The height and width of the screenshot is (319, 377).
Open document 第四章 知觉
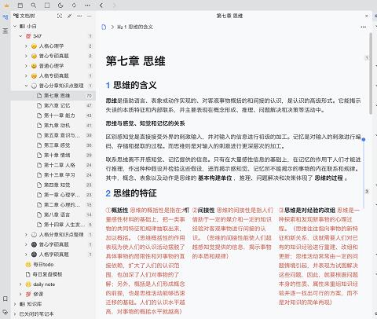(x=57, y=185)
